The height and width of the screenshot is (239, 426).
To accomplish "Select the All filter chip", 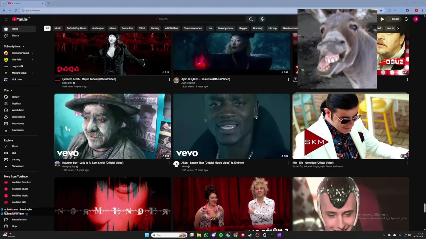I will click(x=47, y=28).
